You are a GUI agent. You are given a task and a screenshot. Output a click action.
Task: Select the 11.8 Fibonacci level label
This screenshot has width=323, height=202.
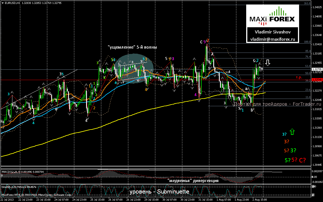(x=308, y=97)
